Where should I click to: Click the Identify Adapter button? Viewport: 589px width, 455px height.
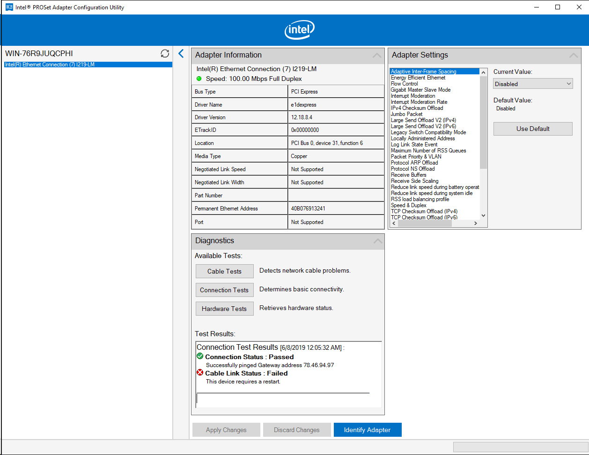(x=368, y=430)
